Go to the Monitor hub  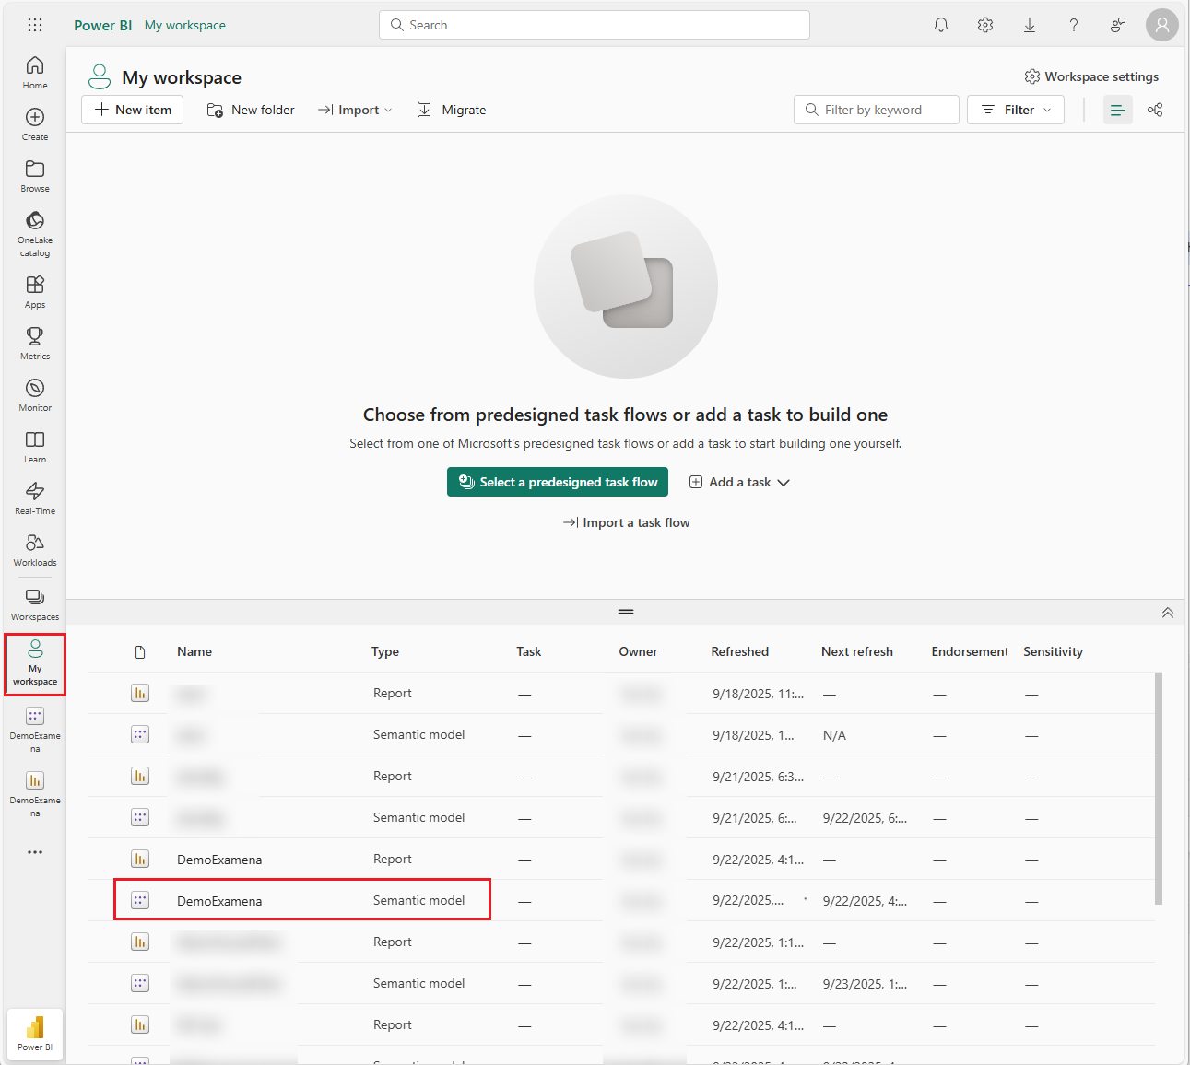35,394
